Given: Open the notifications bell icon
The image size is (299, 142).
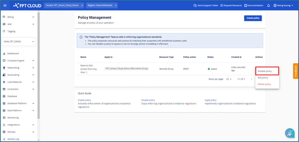Looking at the screenshot, I should click(269, 5).
